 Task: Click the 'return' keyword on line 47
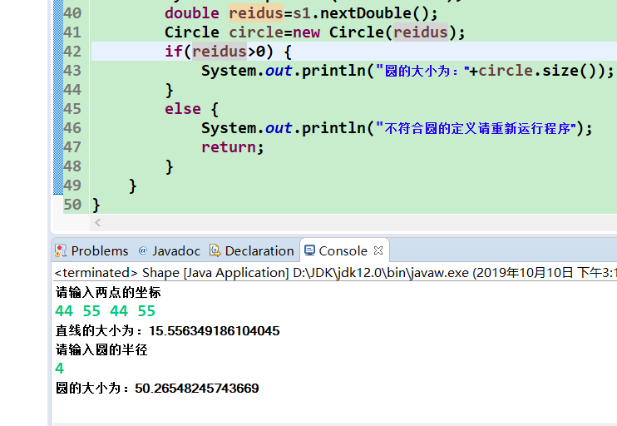point(229,147)
